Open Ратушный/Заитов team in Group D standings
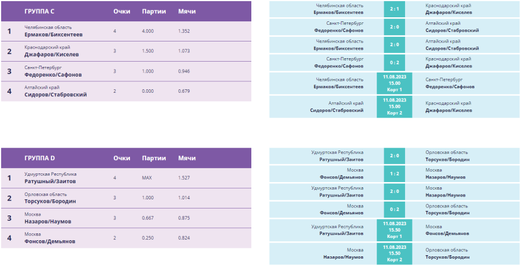 [50, 181]
